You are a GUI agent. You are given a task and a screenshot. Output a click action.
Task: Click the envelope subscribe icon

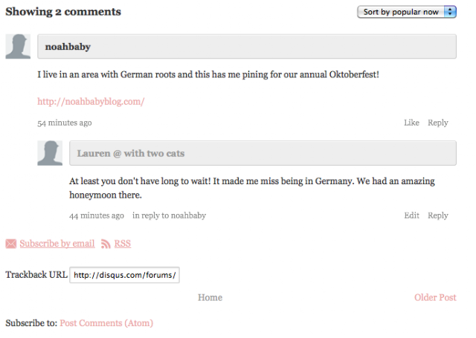click(x=11, y=244)
